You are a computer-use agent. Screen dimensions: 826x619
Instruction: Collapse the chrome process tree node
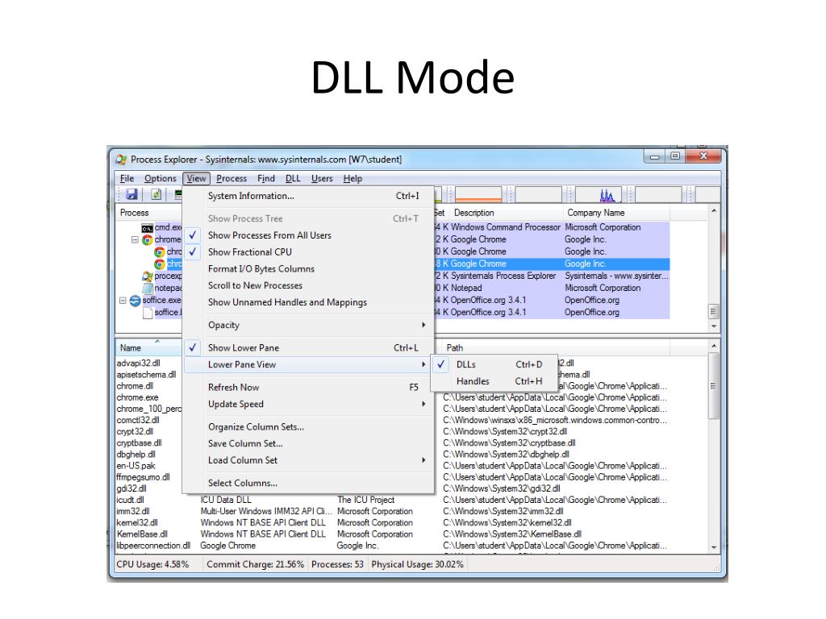click(x=135, y=239)
